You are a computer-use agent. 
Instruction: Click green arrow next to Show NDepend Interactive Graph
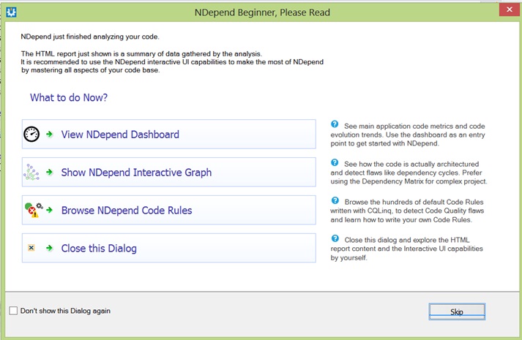pos(50,172)
